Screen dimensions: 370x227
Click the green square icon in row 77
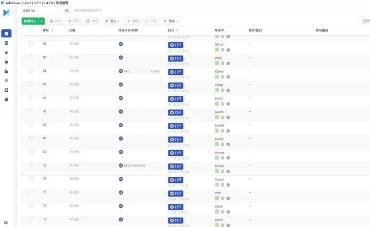pyautogui.click(x=217, y=198)
